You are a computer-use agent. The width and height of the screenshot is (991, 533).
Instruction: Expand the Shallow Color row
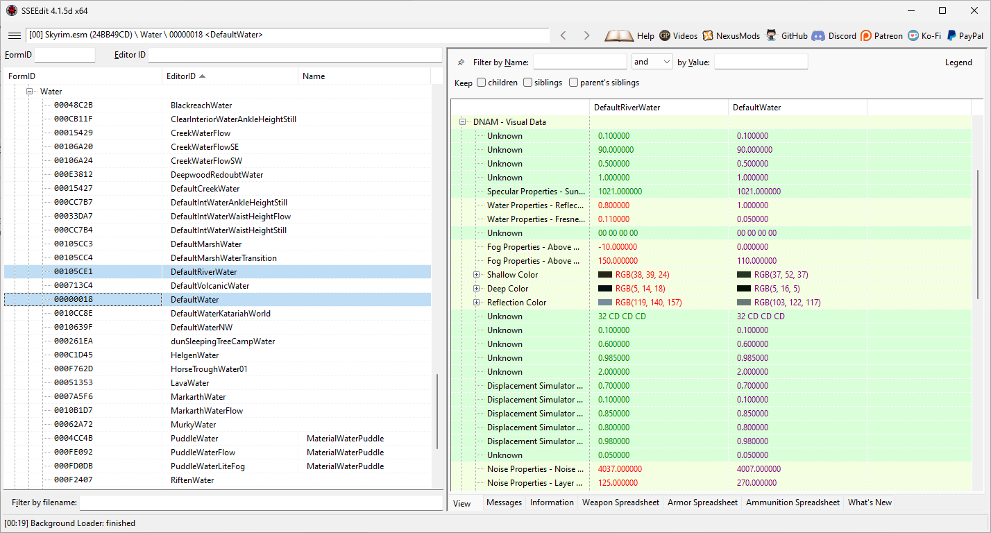click(477, 275)
